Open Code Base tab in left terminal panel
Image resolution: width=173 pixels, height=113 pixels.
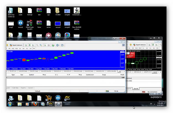[15, 88]
